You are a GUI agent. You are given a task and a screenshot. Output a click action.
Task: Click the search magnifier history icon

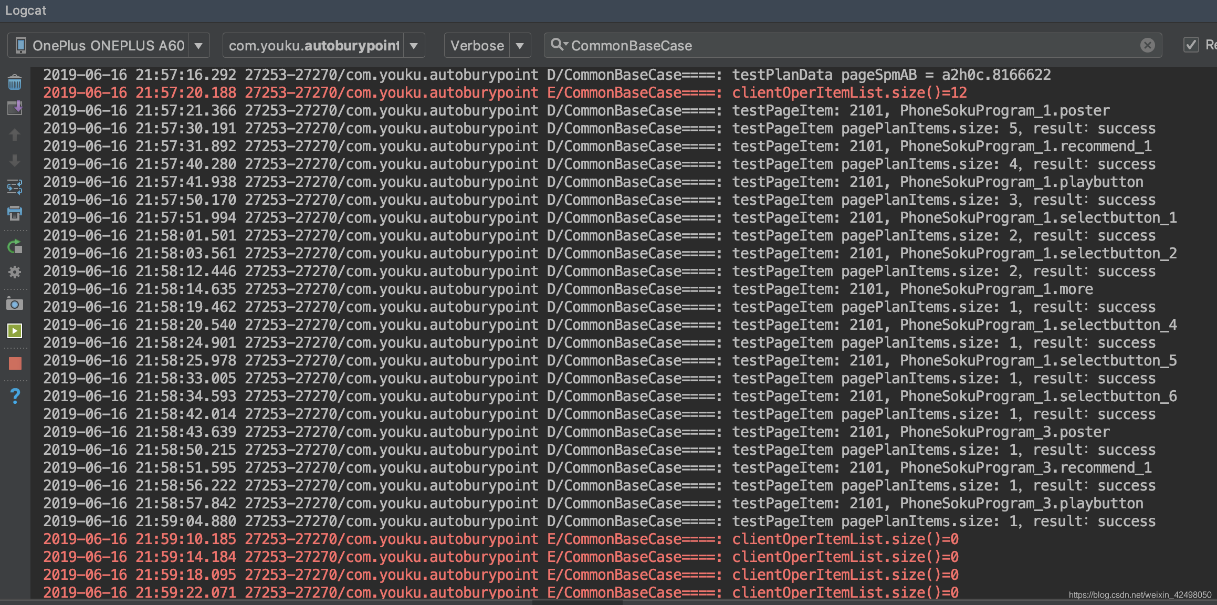(558, 45)
